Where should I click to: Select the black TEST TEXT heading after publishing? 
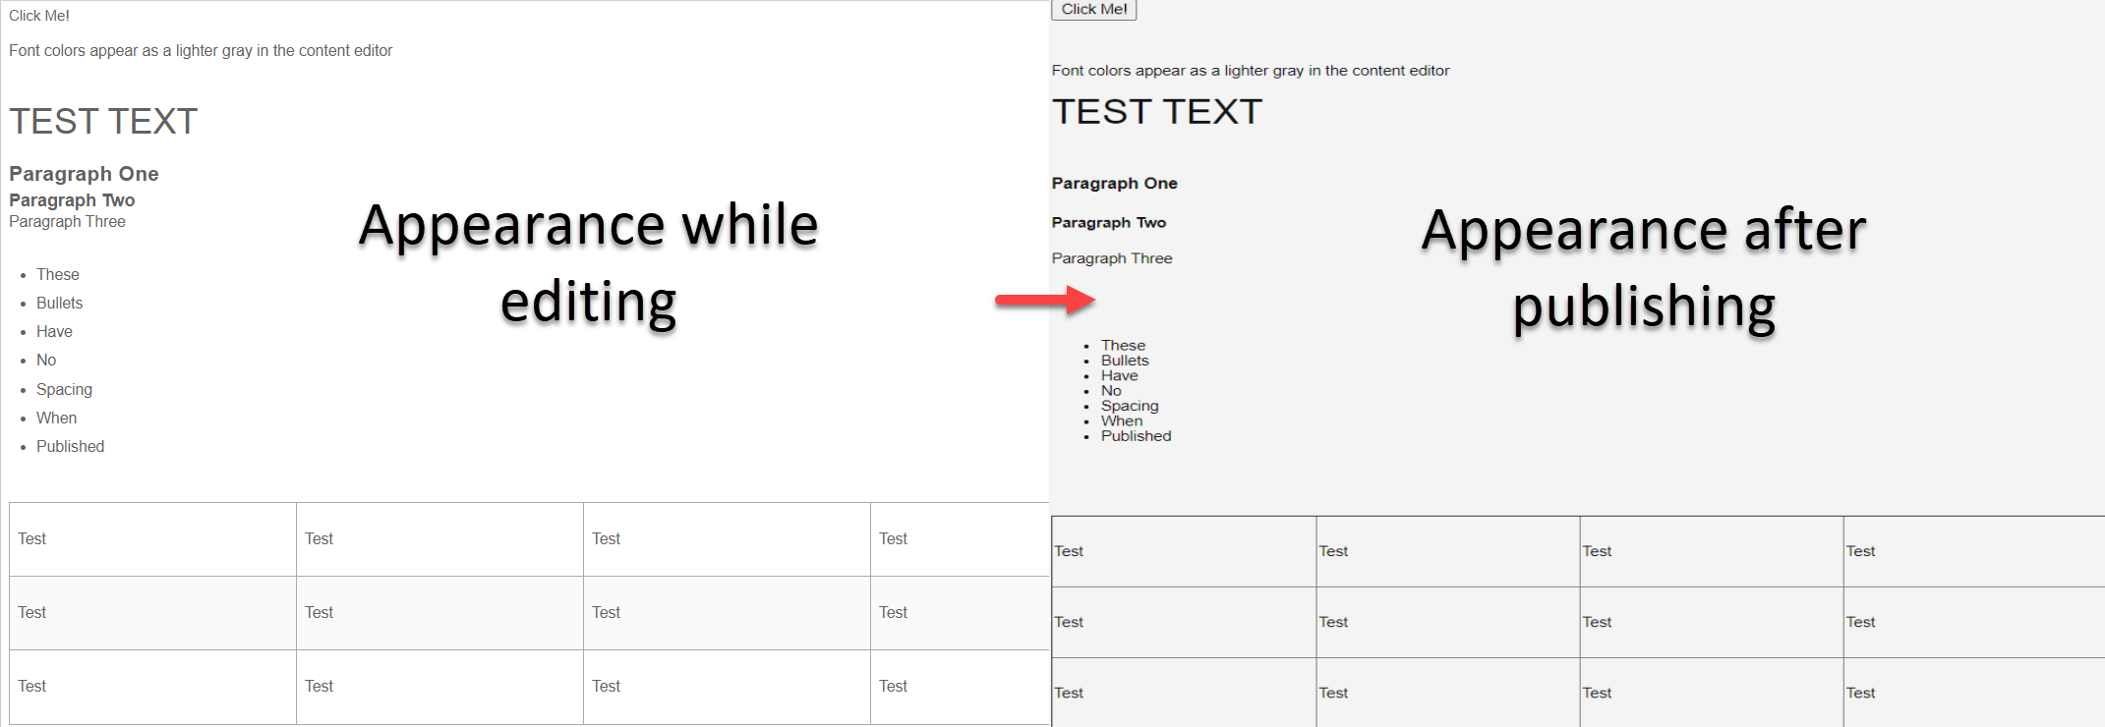(1156, 112)
